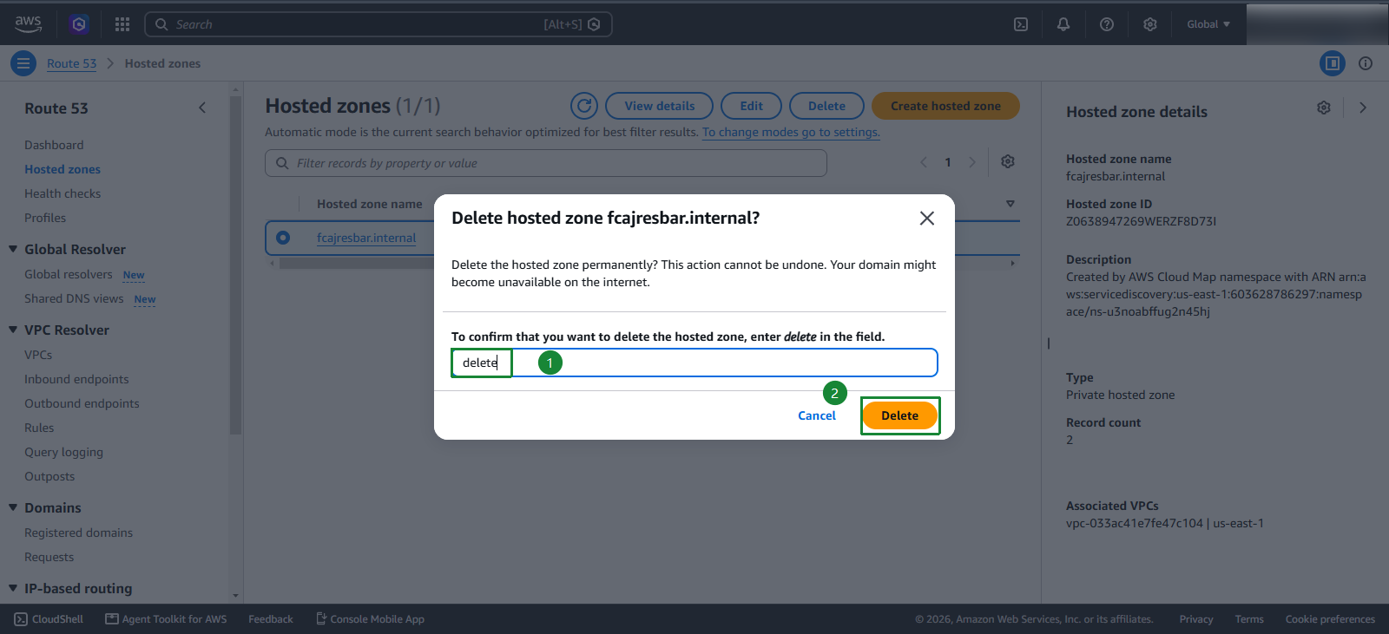Image resolution: width=1389 pixels, height=634 pixels.
Task: Close the delete hosted zone dialog
Action: click(927, 219)
